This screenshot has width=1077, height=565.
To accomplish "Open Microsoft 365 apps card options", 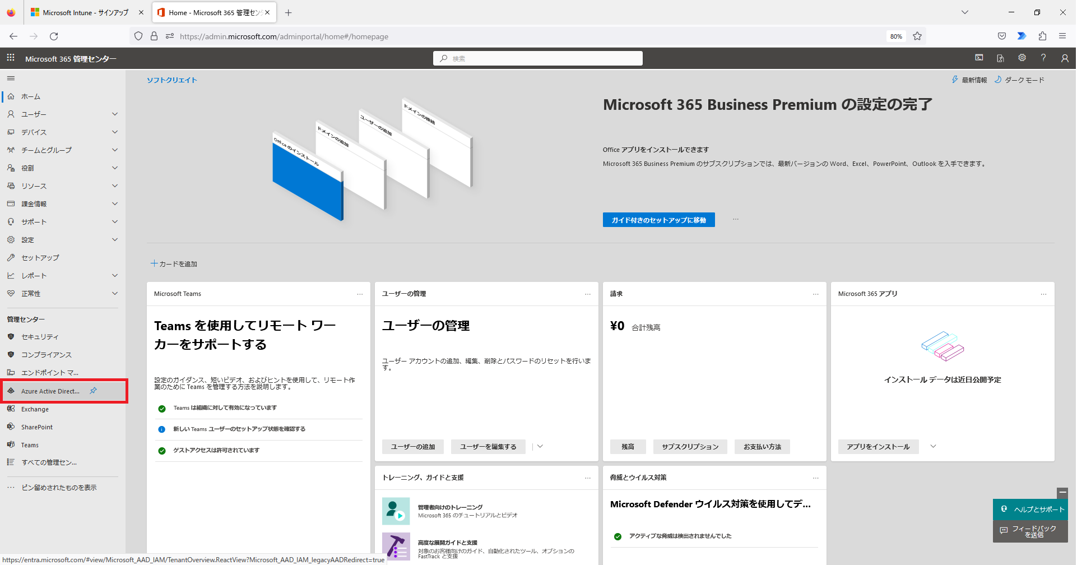I will tap(1043, 294).
